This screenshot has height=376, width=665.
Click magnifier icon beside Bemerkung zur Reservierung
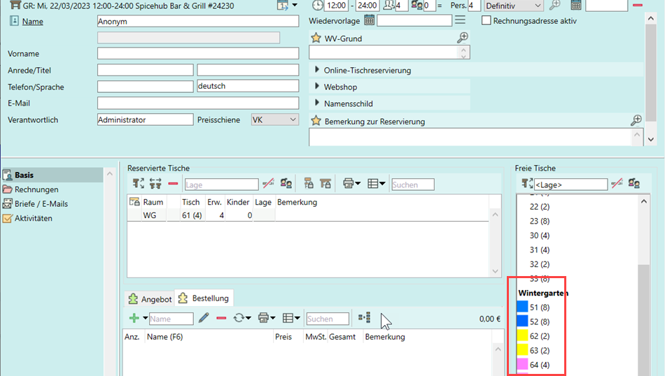pyautogui.click(x=636, y=121)
